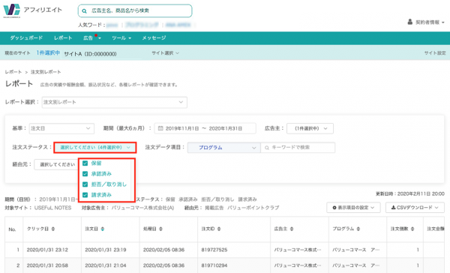
Task: Go to ダッシュボード in nav bar
Action: click(x=26, y=38)
